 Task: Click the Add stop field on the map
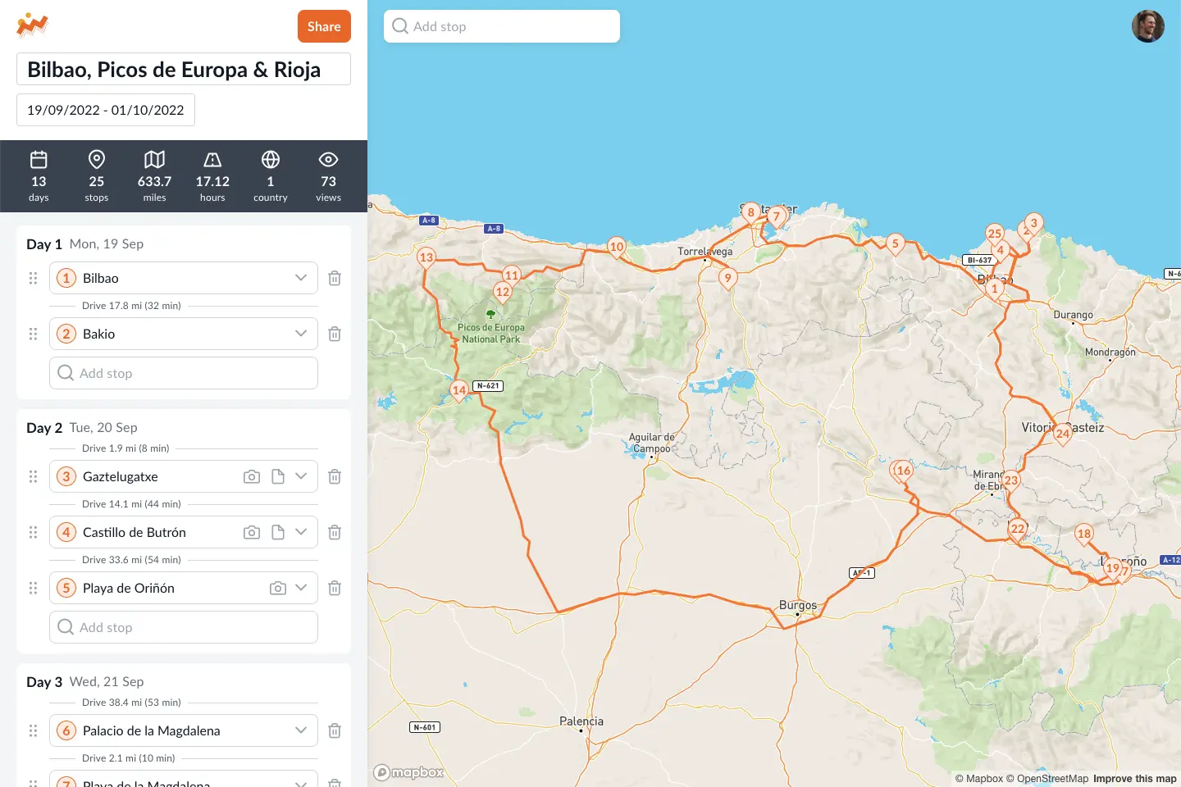pos(501,25)
